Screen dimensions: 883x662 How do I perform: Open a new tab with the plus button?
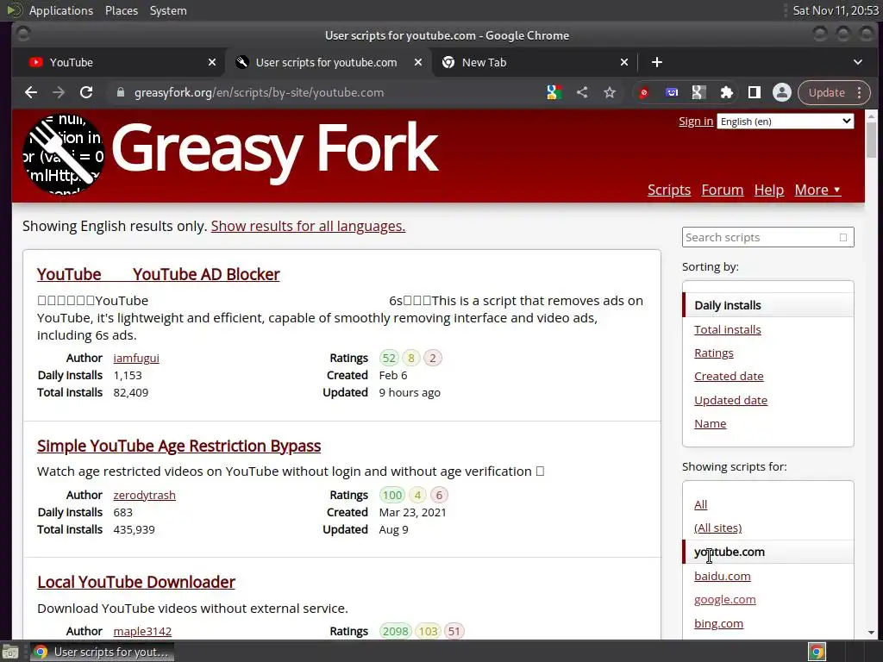(656, 62)
